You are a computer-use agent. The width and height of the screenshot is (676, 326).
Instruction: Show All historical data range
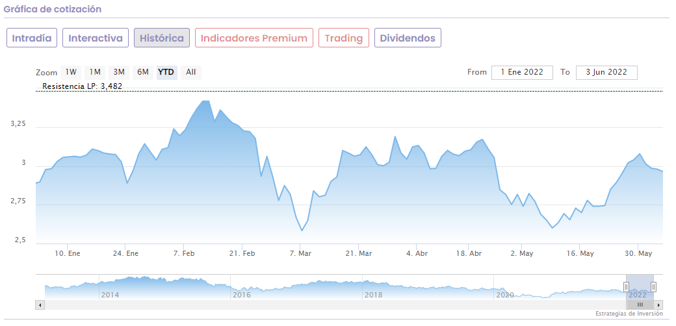coord(190,72)
